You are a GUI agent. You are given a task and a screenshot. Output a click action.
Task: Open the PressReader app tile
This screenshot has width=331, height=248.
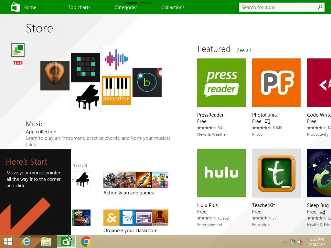click(x=221, y=83)
